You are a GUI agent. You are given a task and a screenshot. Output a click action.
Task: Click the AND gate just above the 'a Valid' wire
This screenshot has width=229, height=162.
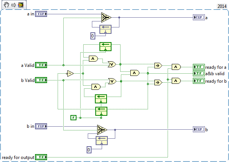tap(93, 59)
